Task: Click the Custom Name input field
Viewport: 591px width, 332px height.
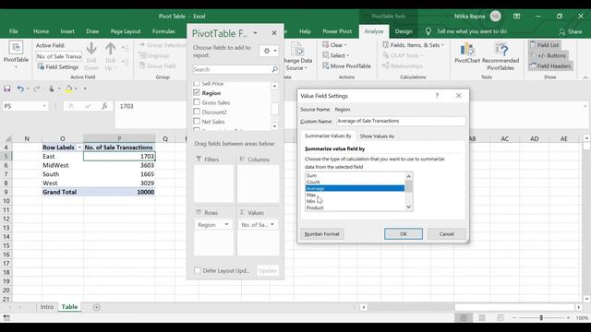Action: [401, 121]
